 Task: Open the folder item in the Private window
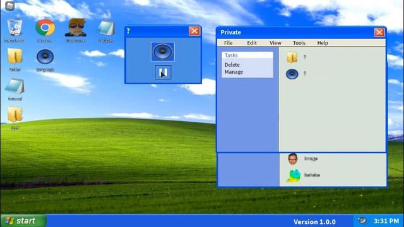click(292, 57)
